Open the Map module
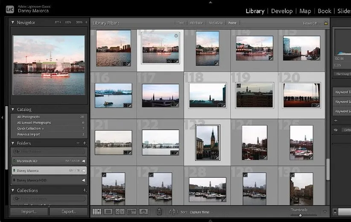 (305, 11)
